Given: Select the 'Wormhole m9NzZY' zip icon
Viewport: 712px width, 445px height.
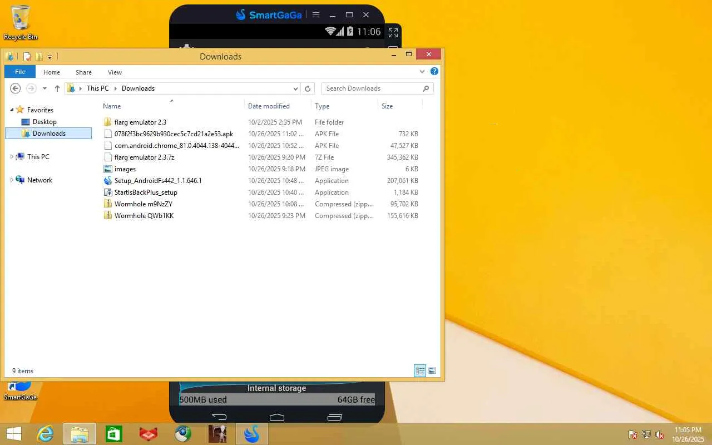Looking at the screenshot, I should 108,204.
